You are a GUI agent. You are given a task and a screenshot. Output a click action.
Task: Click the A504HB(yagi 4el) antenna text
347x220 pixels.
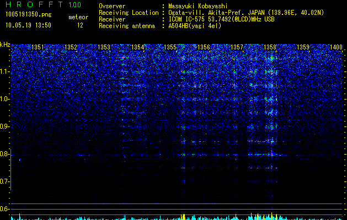[195, 26]
